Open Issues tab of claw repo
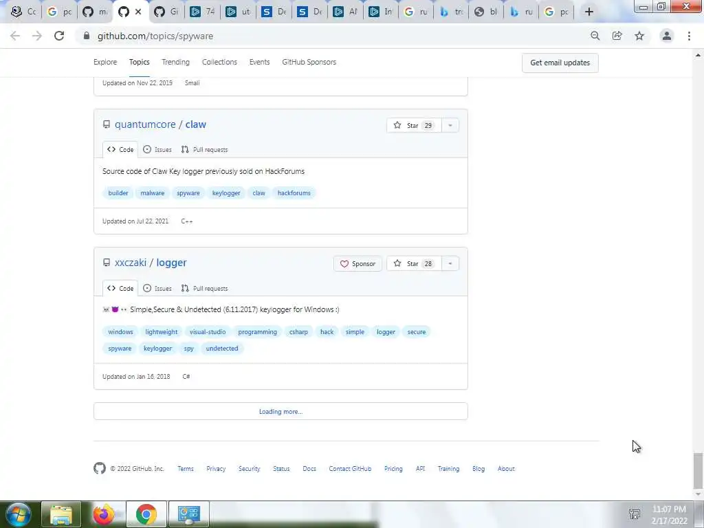 click(157, 149)
